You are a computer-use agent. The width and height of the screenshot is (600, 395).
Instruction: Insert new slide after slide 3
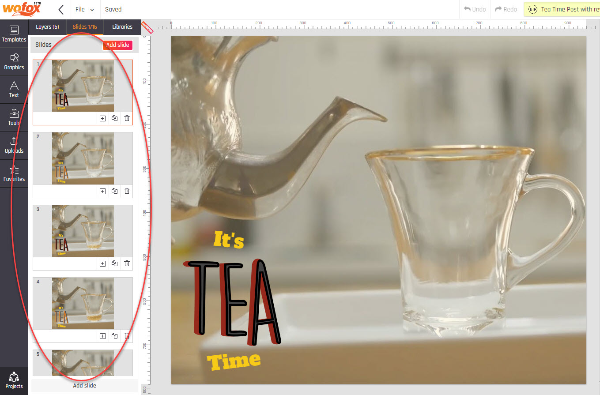coord(102,263)
